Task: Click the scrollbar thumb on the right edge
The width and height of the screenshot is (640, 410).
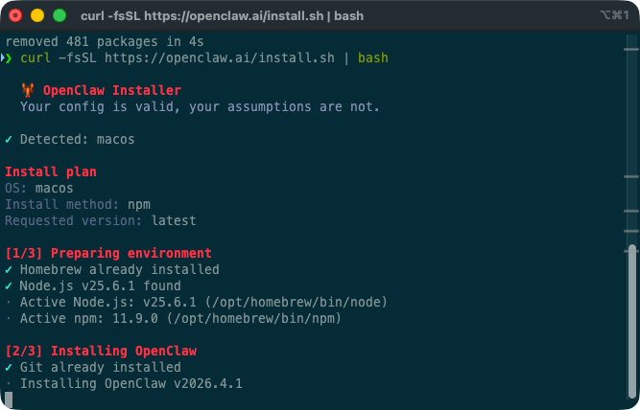Action: click(x=631, y=321)
